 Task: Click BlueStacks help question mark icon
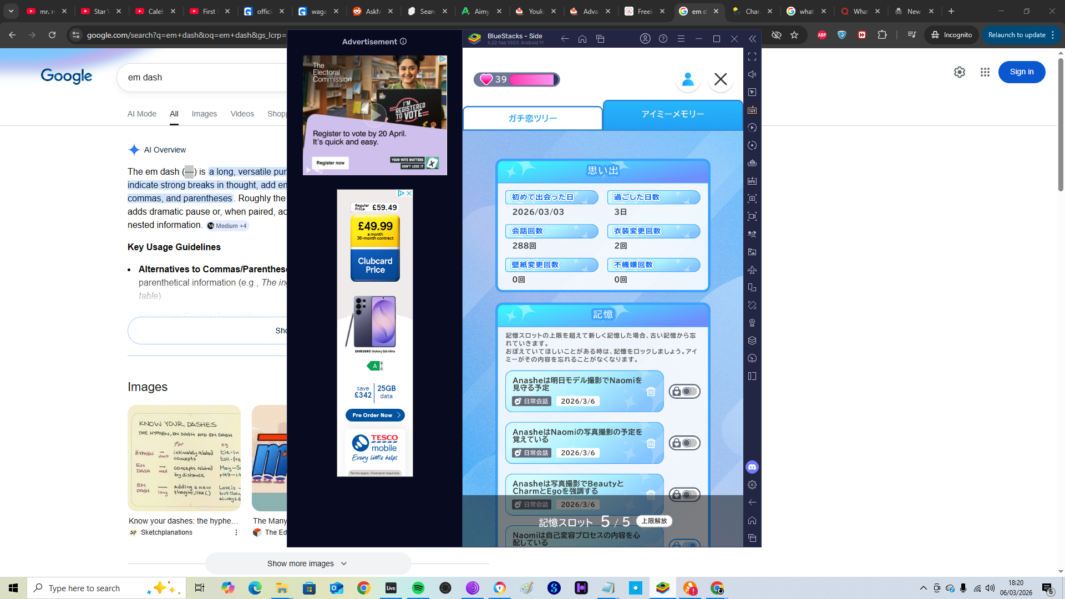[x=663, y=39]
